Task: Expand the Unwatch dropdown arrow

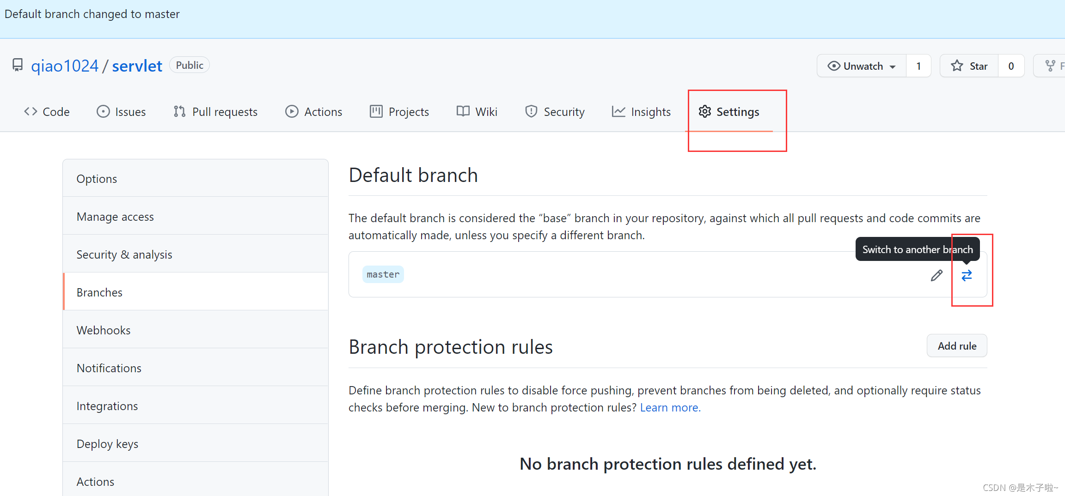Action: (x=893, y=67)
